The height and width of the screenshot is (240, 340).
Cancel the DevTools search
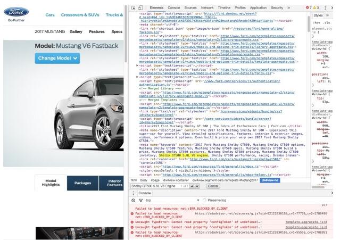pos(213,186)
